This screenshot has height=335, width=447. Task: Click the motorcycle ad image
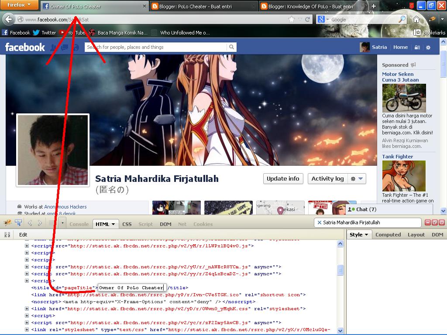click(404, 98)
